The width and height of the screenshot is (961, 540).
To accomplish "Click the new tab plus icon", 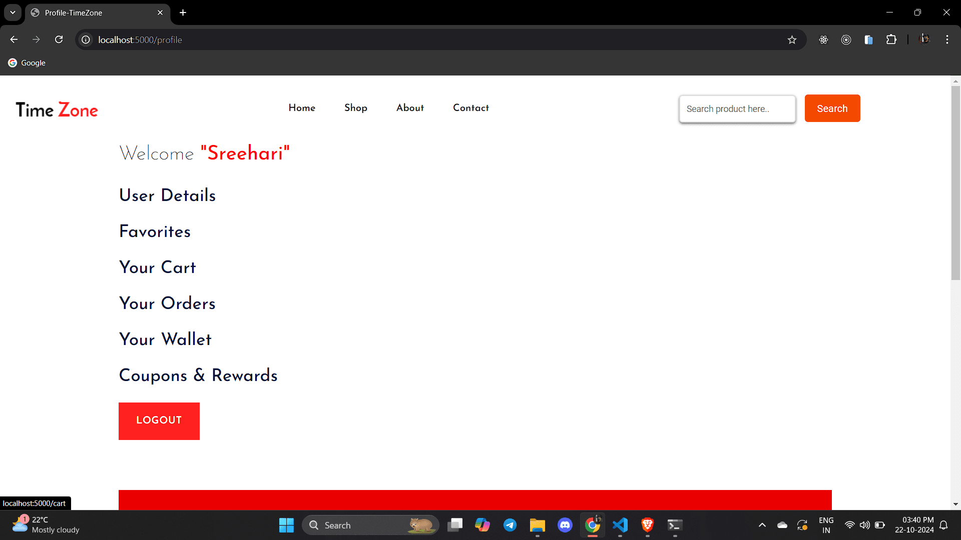I will 184,12.
